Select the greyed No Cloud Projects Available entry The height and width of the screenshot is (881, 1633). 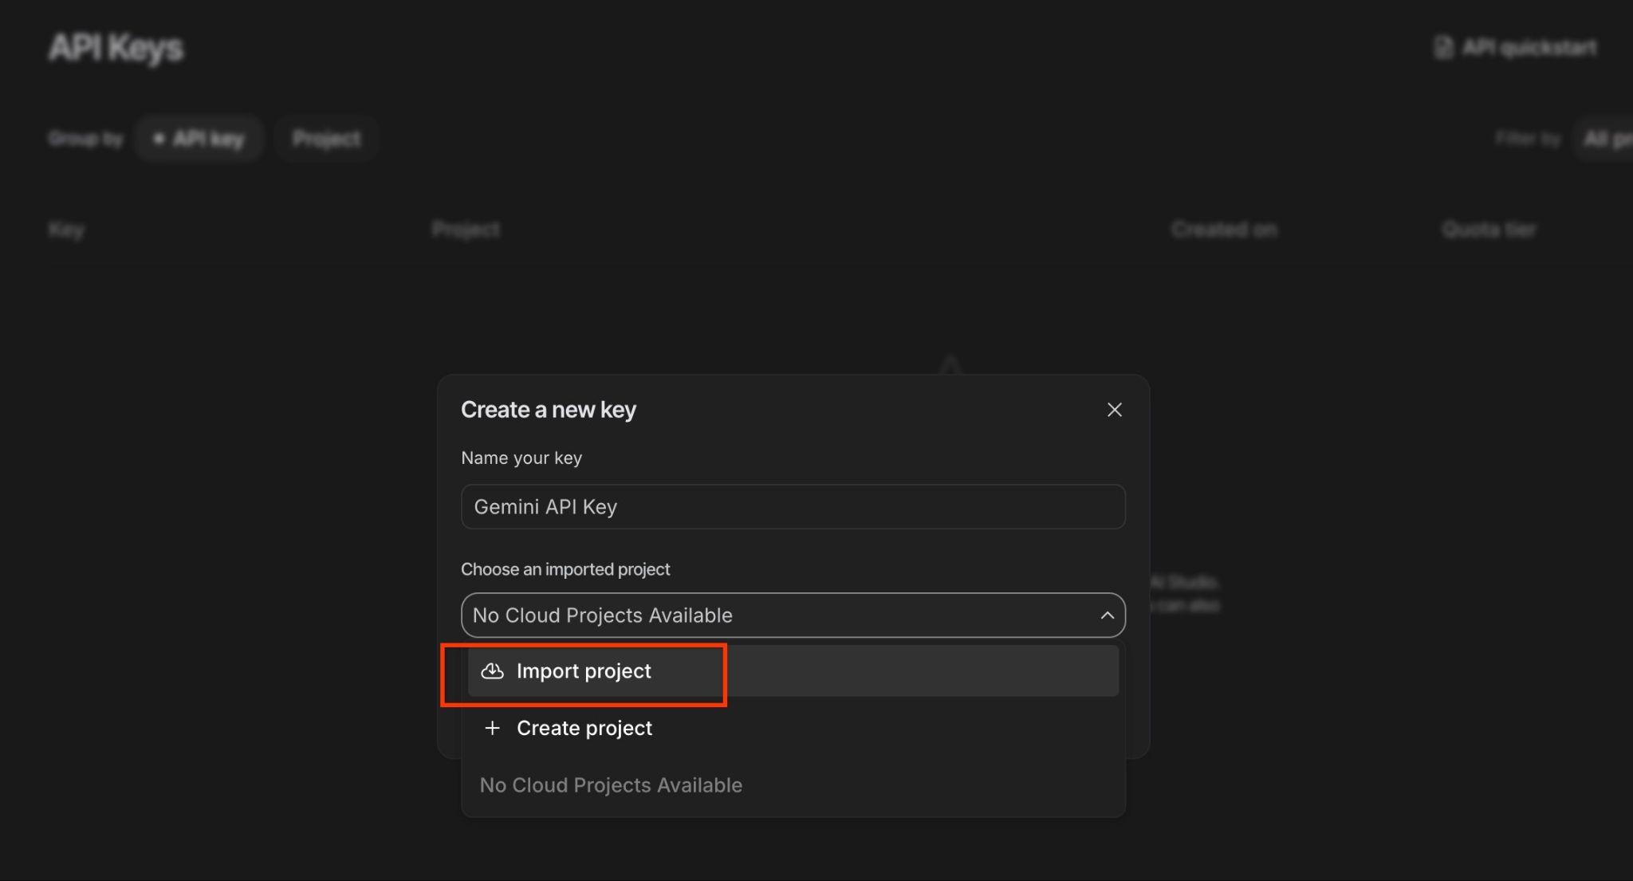[611, 785]
